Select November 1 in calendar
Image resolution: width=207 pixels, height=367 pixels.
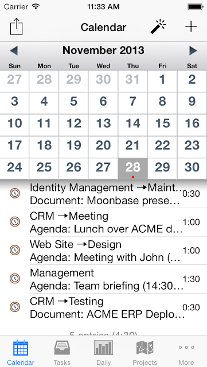click(x=162, y=80)
